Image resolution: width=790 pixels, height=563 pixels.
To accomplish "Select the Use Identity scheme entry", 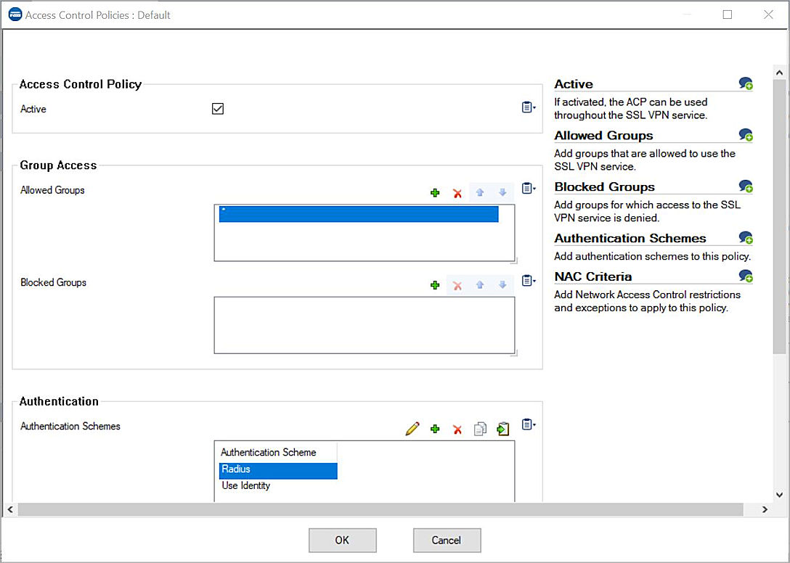I will click(245, 485).
